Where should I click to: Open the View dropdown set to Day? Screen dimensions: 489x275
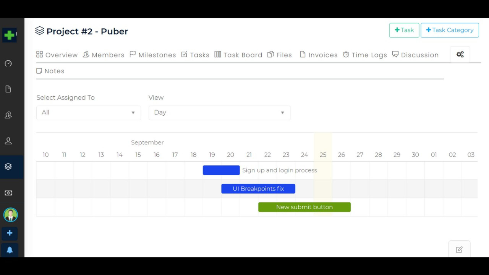coord(219,113)
